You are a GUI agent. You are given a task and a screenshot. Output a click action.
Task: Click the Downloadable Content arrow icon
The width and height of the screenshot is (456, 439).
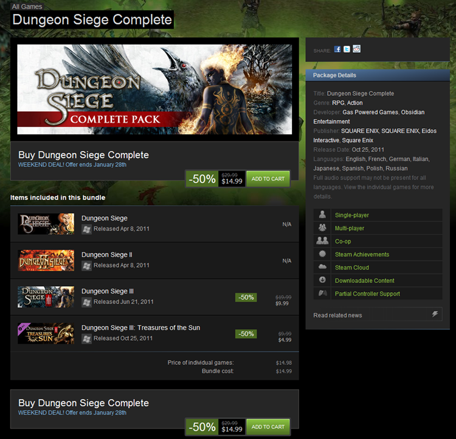322,279
